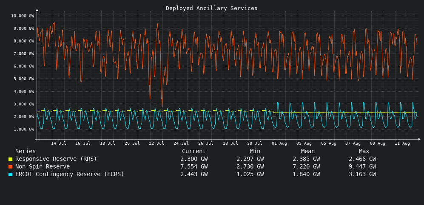424x205 pixels.
Task: Click Non-Spin min value 2.730 GW
Action: (x=250, y=167)
